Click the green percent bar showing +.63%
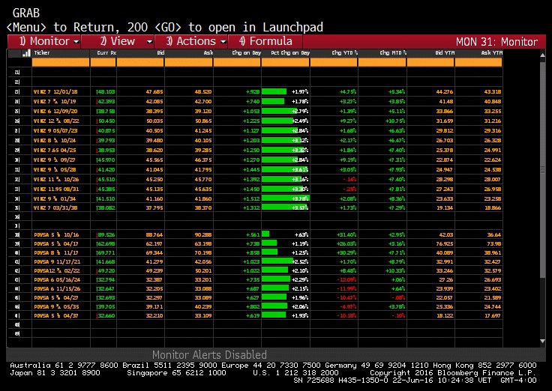This screenshot has height=391, width=552. coord(265,234)
